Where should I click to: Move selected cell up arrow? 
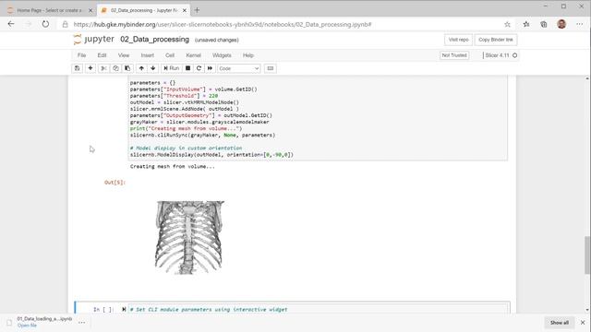click(141, 68)
